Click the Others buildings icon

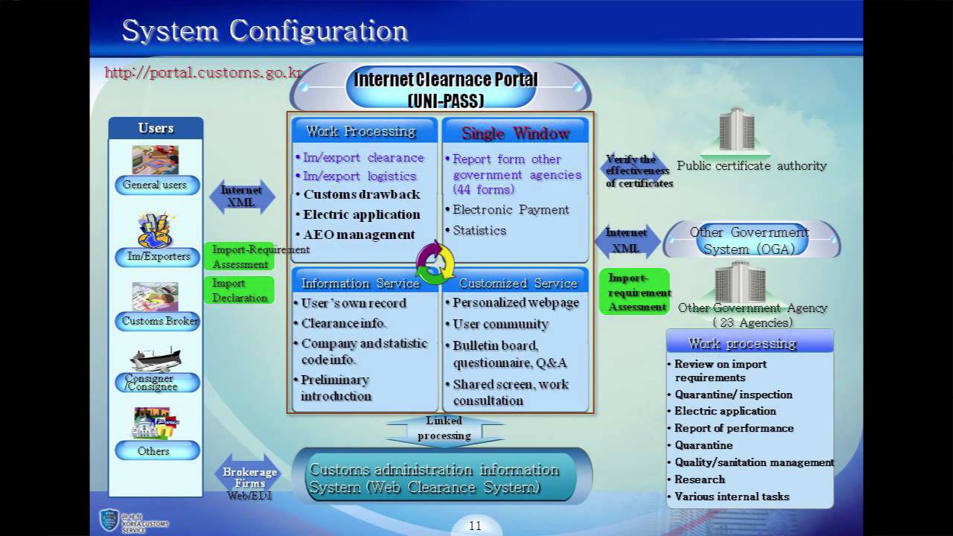point(155,422)
